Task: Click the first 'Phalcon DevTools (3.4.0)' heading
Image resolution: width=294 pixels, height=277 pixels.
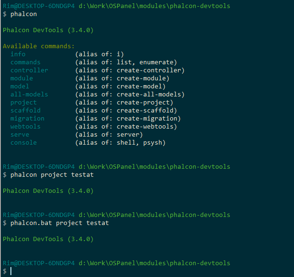Action: [48, 30]
